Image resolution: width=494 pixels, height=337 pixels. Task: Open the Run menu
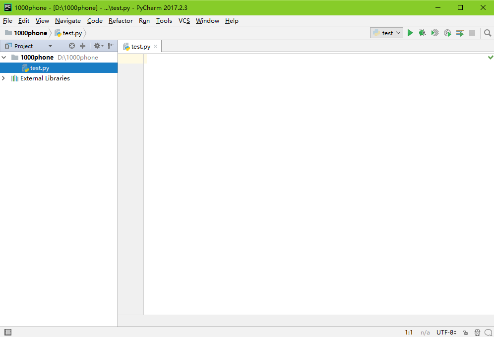[144, 21]
